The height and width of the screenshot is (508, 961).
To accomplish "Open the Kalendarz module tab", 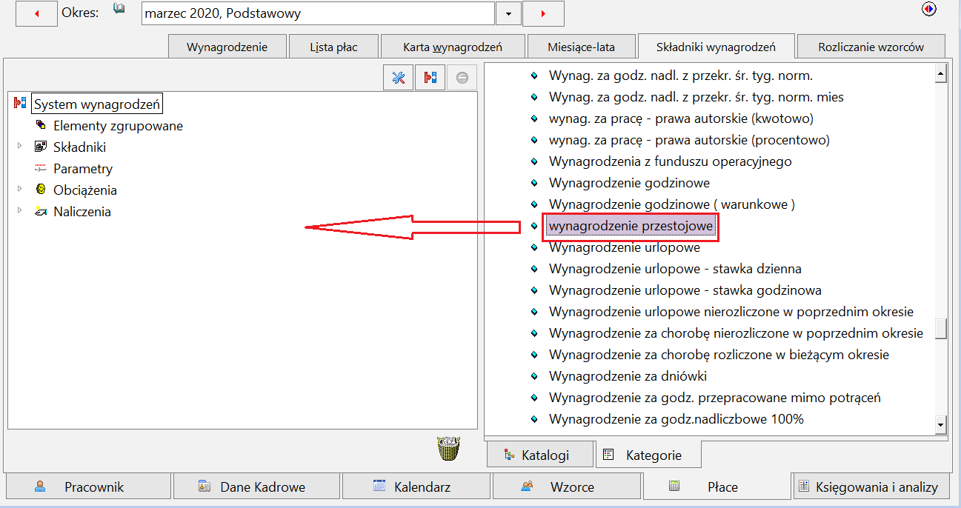I will point(416,487).
